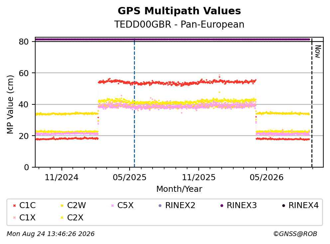Click the RINEX2 legend dot
This screenshot has height=244, width=330.
[160, 205]
